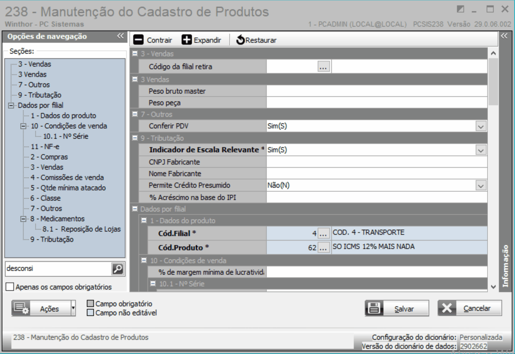The width and height of the screenshot is (515, 354).
Task: Open lookup button for Código da filial retira
Action: [x=324, y=67]
